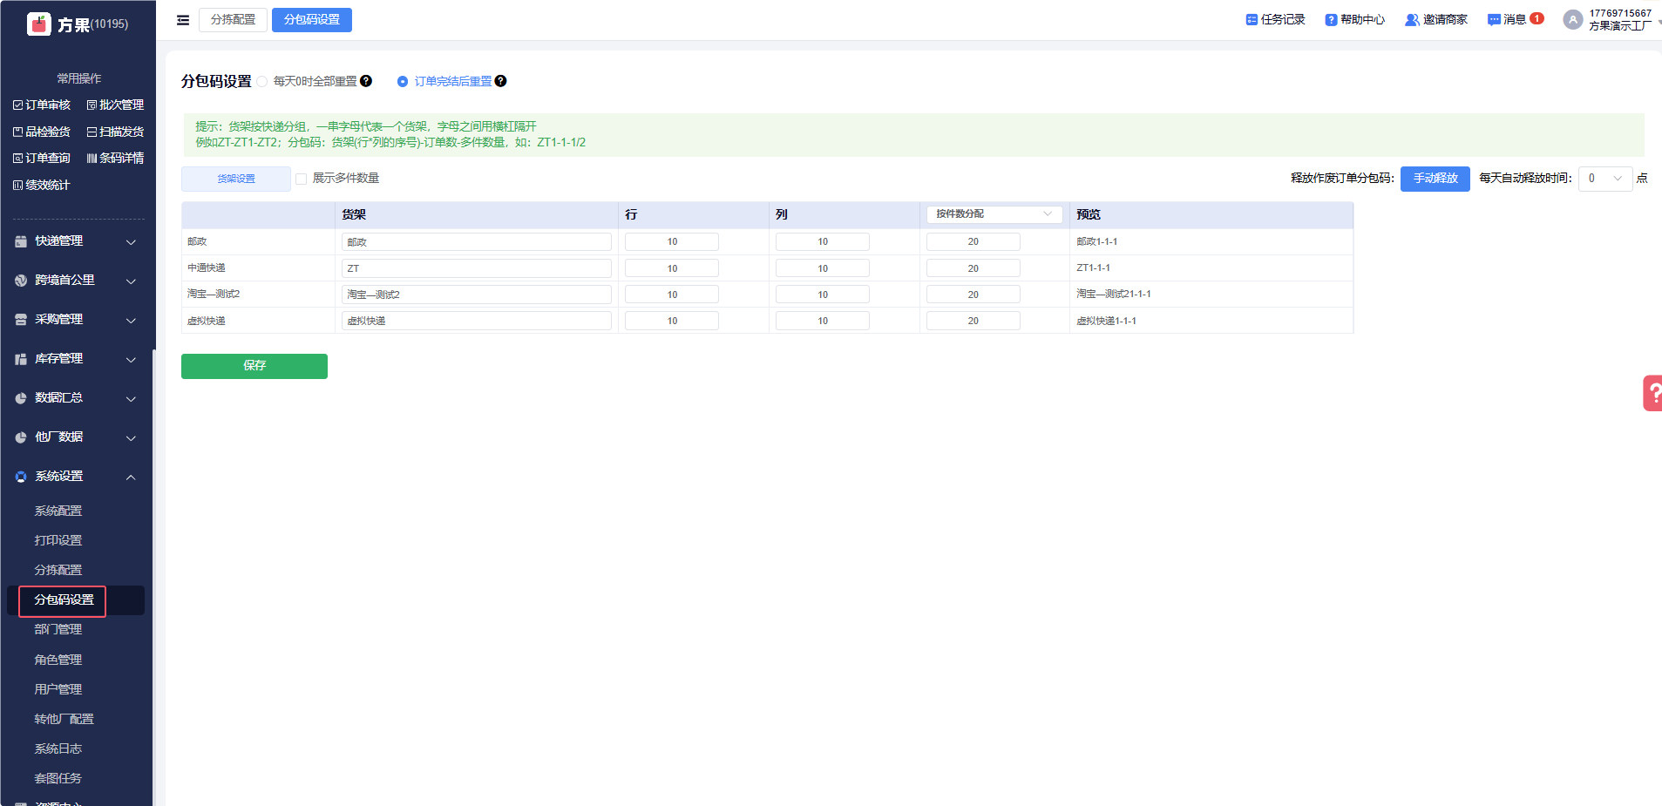Expand 库存管理 menu
Viewport: 1662px width, 806px height.
tap(77, 359)
